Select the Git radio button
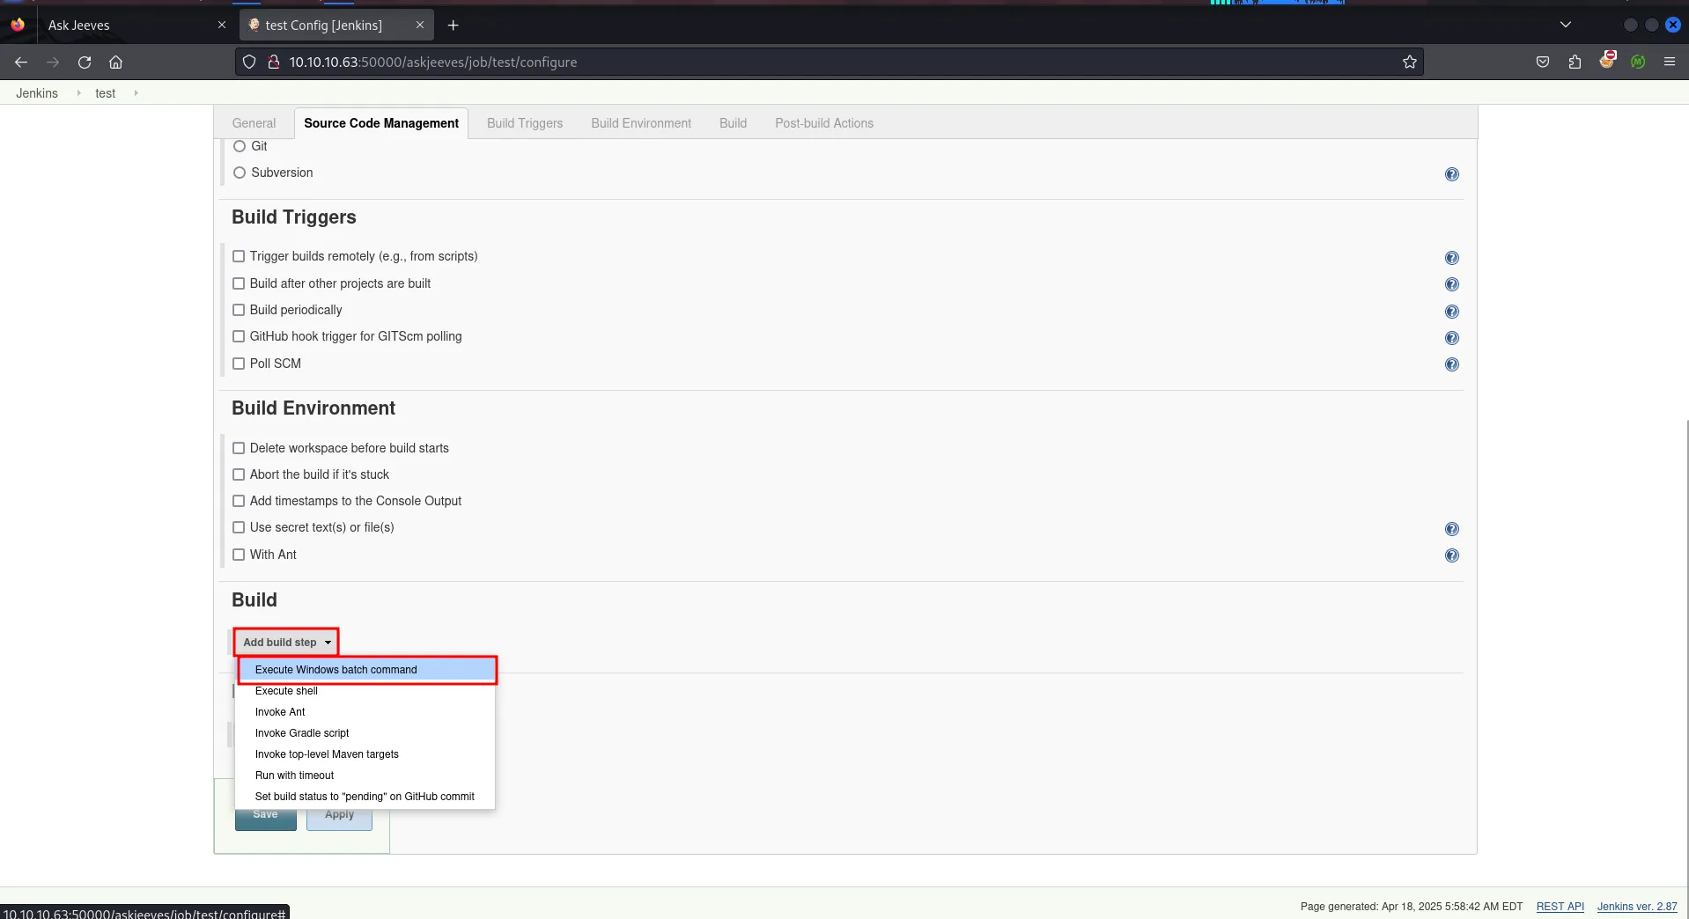1689x919 pixels. coord(240,146)
